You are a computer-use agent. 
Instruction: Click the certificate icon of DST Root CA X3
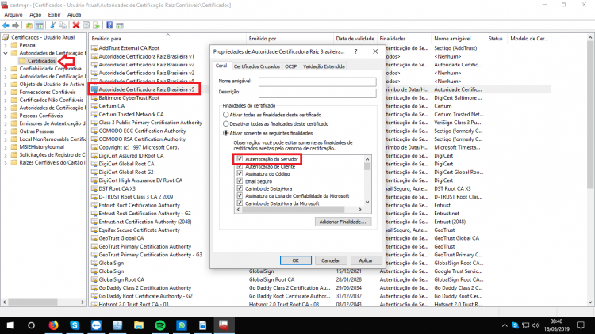click(94, 189)
